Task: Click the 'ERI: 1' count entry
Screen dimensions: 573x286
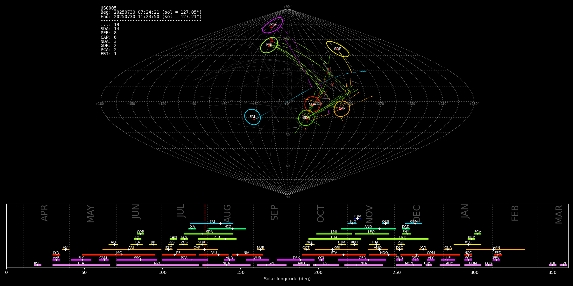Action: tap(109, 54)
